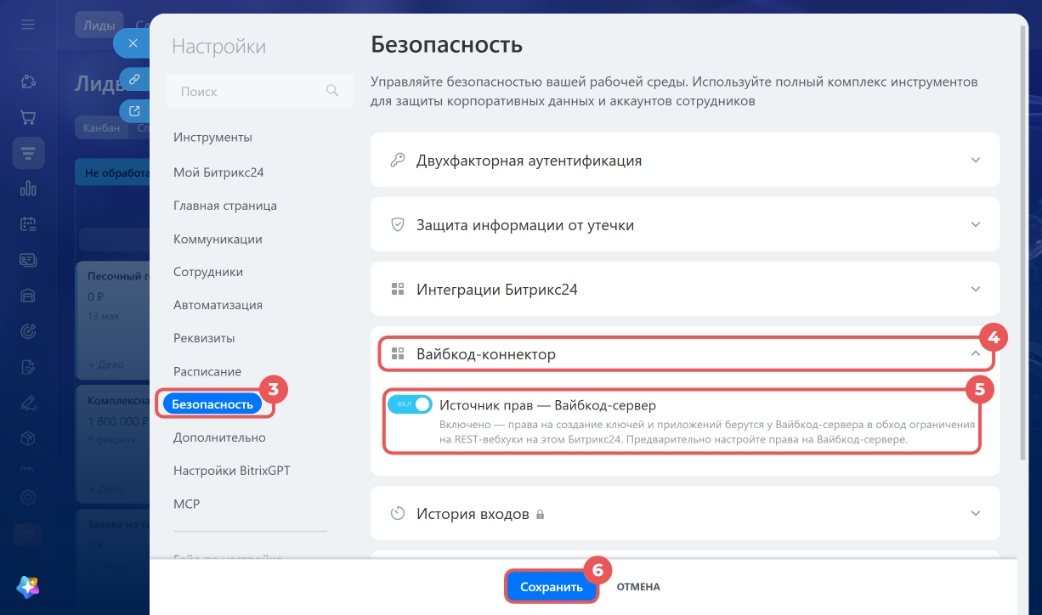Screen dimensions: 1042x615
Task: Click Защита информации от утечки title
Action: coord(525,225)
